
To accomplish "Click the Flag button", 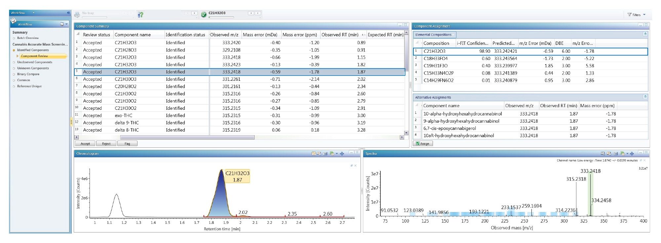I will pos(127,143).
